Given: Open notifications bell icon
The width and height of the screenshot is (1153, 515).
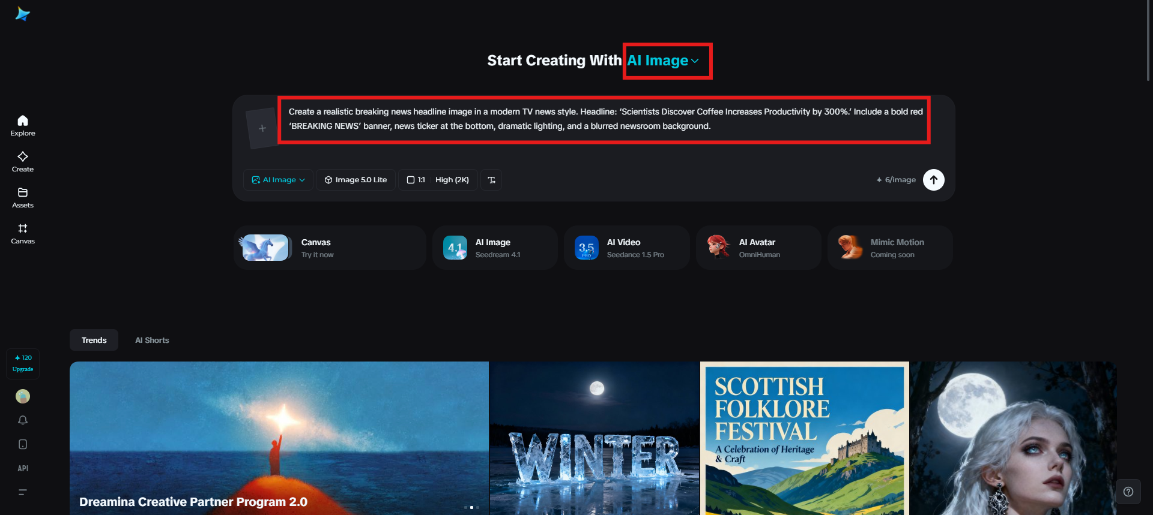Looking at the screenshot, I should (23, 420).
